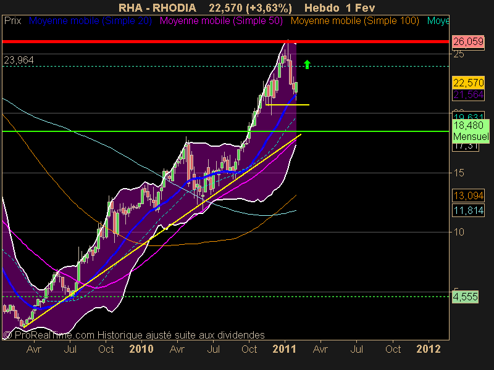The height and width of the screenshot is (370, 494).
Task: Select 'Moyenne mobile (Simple 100)' legend
Action: (354, 21)
